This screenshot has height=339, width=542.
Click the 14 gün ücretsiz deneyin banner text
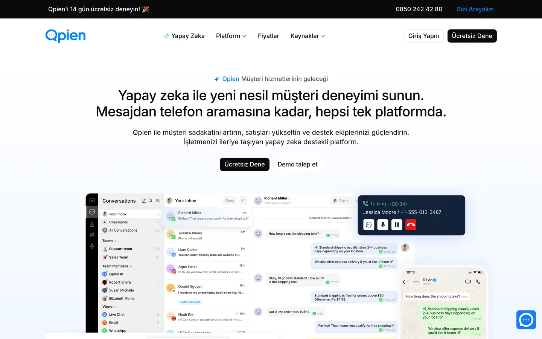tap(99, 9)
